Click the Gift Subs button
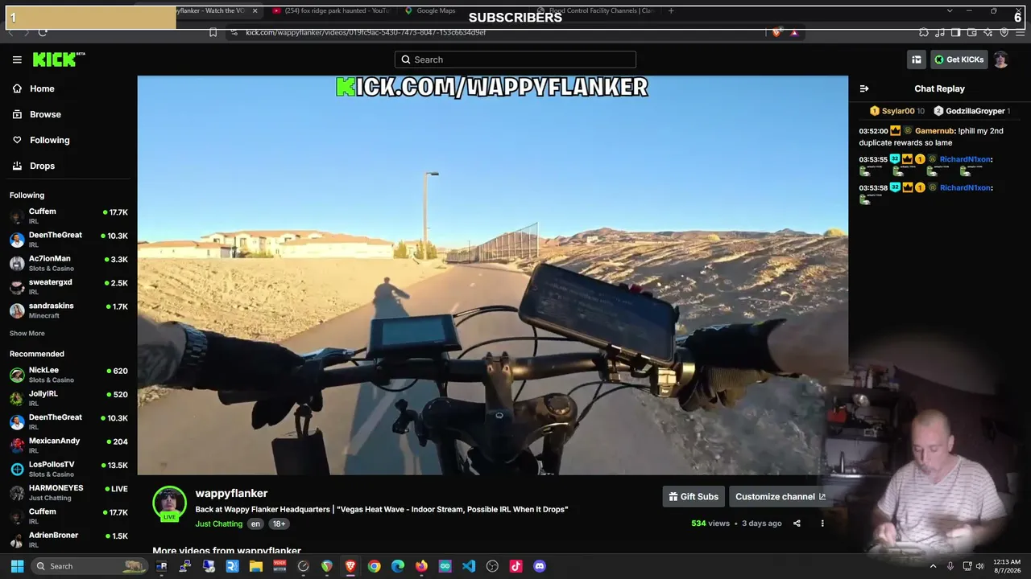 coord(694,496)
